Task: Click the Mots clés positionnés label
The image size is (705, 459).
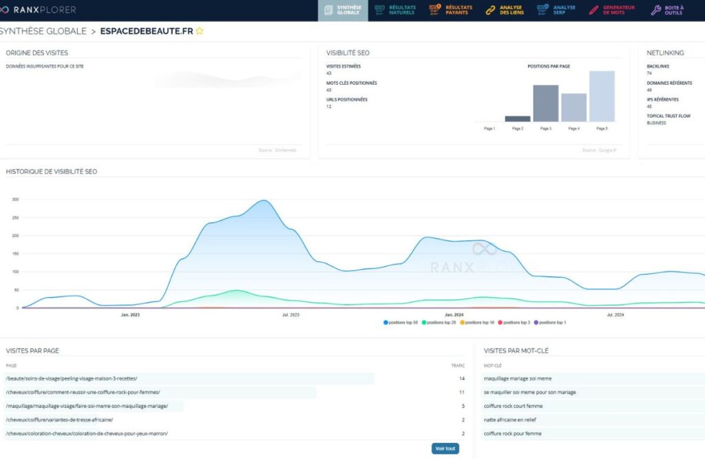Action: [x=352, y=83]
